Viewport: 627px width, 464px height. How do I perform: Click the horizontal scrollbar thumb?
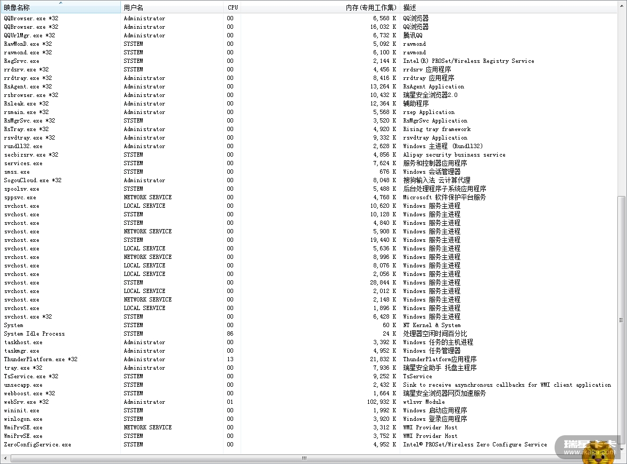pyautogui.click(x=304, y=458)
